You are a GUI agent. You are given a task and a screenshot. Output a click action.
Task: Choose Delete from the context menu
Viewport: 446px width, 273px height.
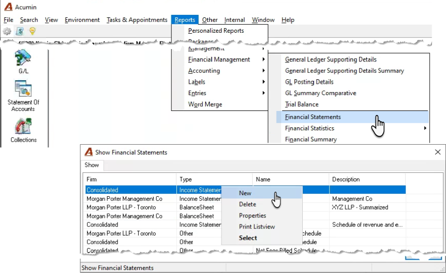(262, 204)
